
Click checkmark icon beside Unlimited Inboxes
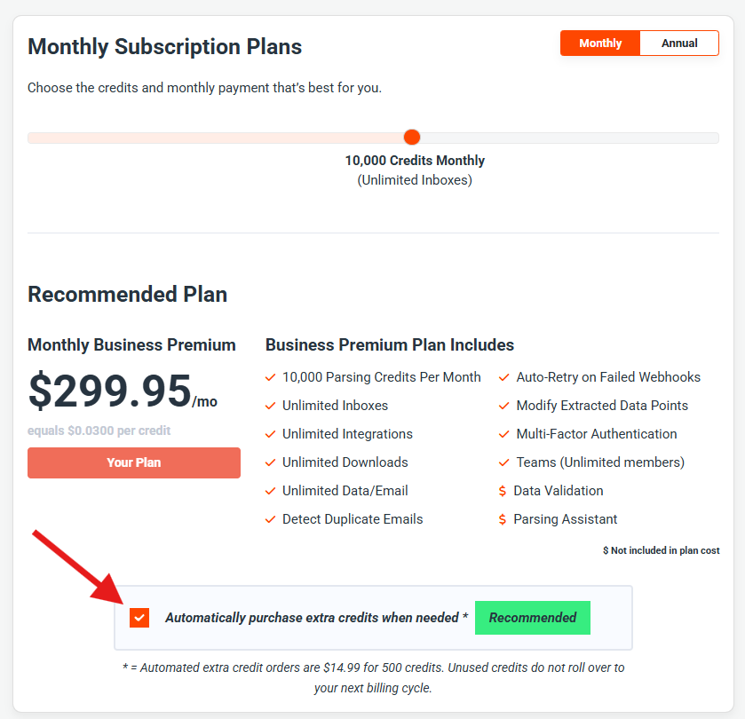(x=270, y=406)
